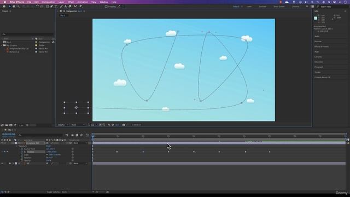
Task: Click the timeline layer search field
Action: click(40, 135)
